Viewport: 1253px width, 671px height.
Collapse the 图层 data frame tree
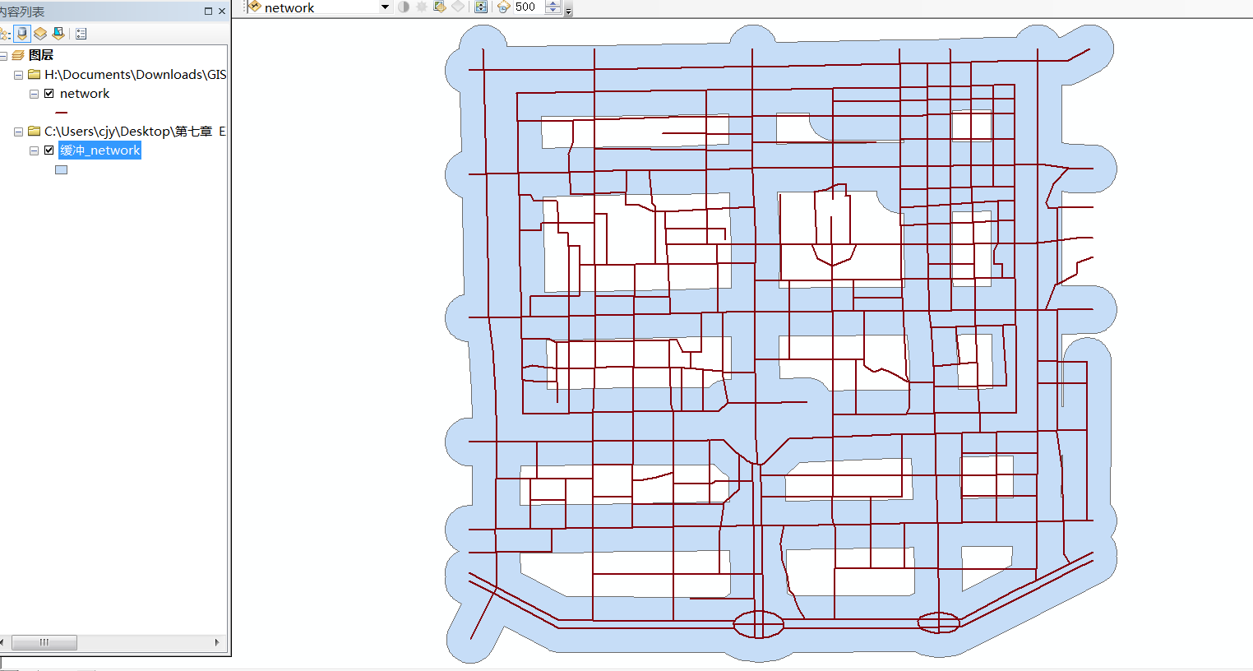point(4,56)
